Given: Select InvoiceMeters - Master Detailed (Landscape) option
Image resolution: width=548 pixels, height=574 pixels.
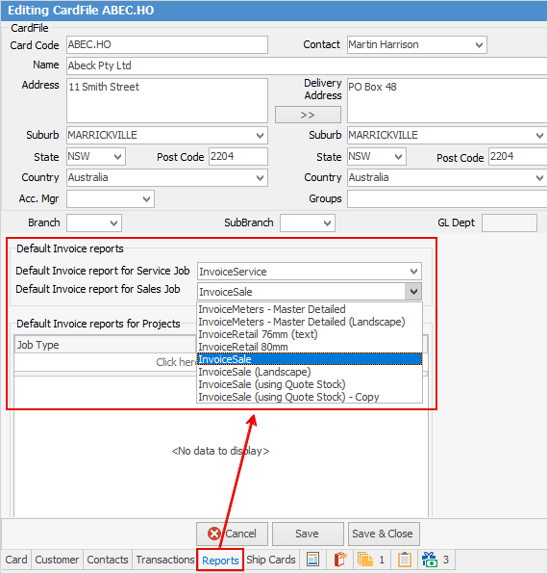Looking at the screenshot, I should tap(310, 322).
